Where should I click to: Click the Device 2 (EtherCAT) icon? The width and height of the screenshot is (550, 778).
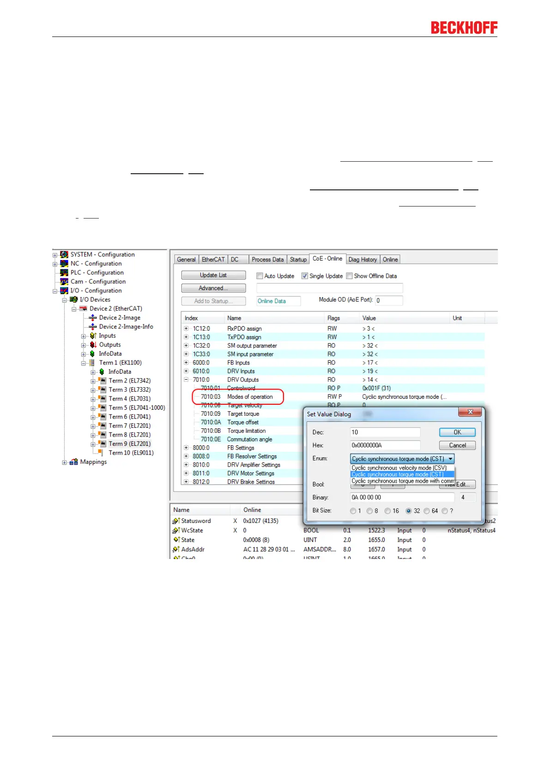click(83, 309)
